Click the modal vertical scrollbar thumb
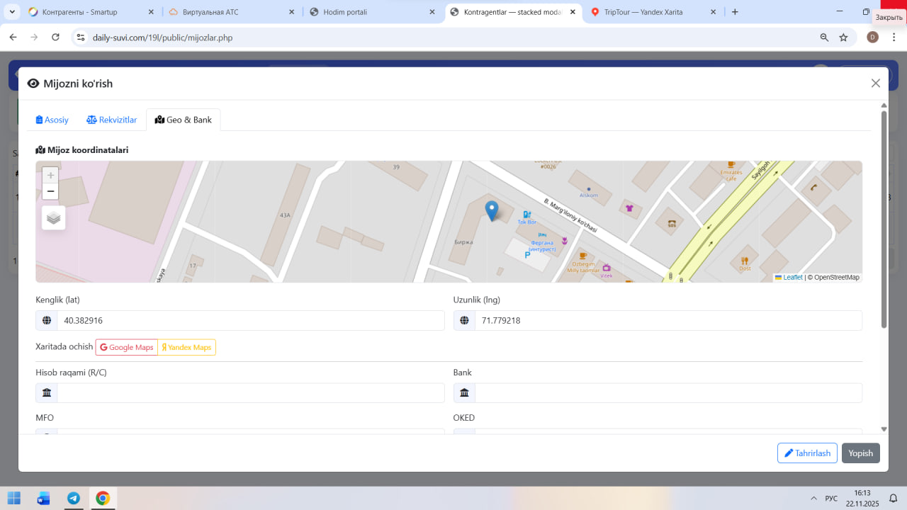The height and width of the screenshot is (510, 907). pyautogui.click(x=884, y=218)
